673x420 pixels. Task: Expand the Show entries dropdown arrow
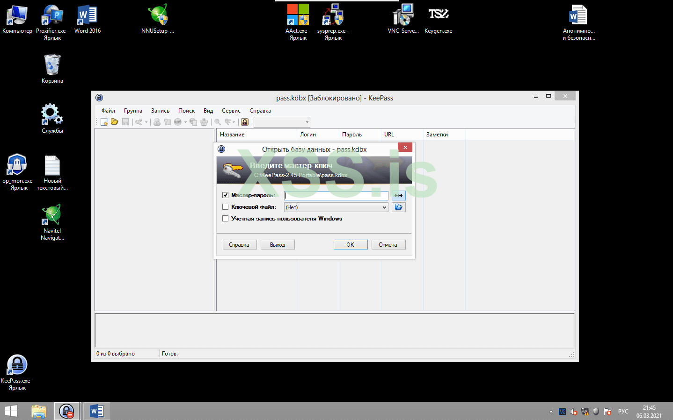(234, 122)
